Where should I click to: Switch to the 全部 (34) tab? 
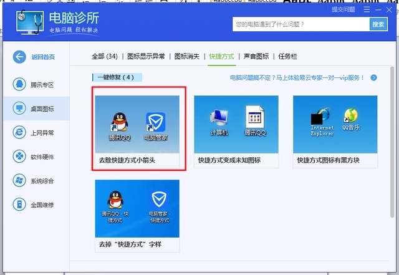[104, 56]
